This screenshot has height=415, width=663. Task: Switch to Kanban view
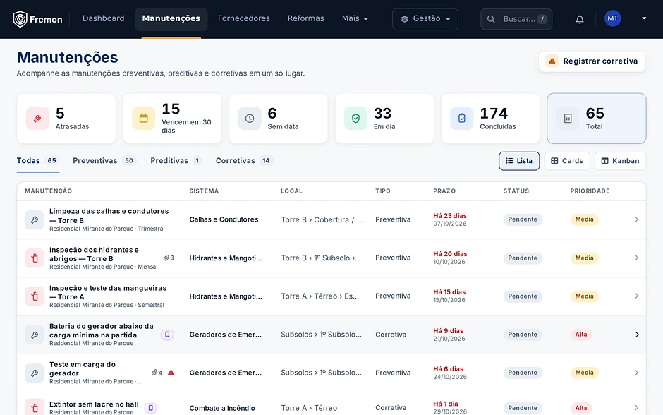point(620,161)
